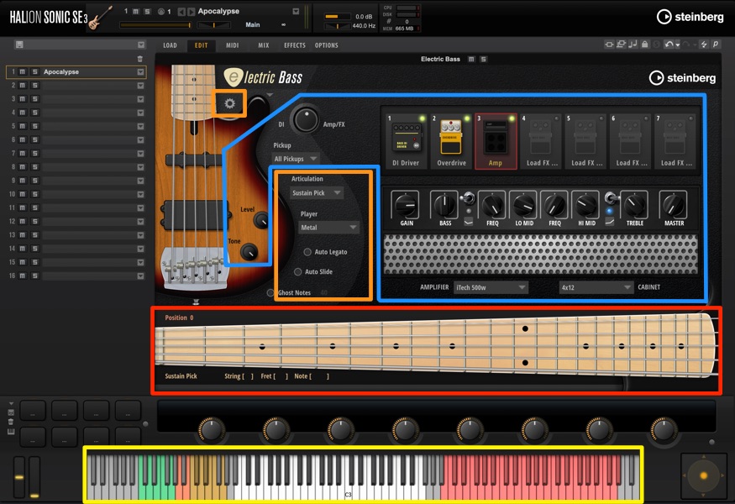The image size is (735, 504).
Task: Click the 440.0 Hz master tune value
Action: tap(364, 26)
